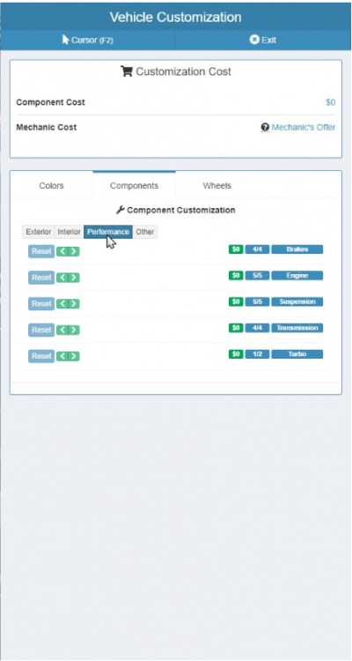The image size is (352, 661).
Task: Decrease the Turbo level with left arrow
Action: coord(62,356)
